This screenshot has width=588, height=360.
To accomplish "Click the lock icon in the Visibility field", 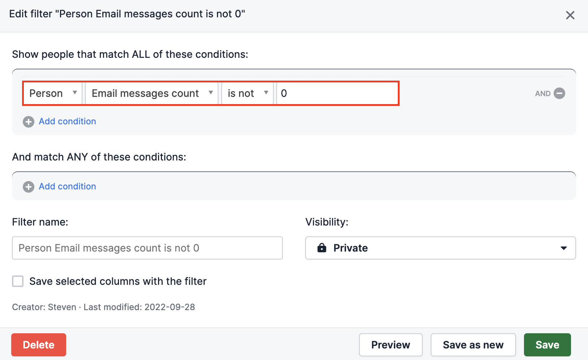I will tap(321, 248).
